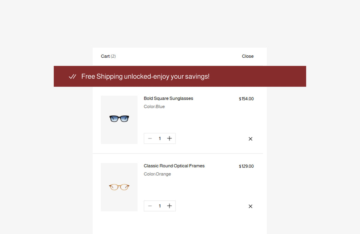Close the cart panel

[x=247, y=56]
